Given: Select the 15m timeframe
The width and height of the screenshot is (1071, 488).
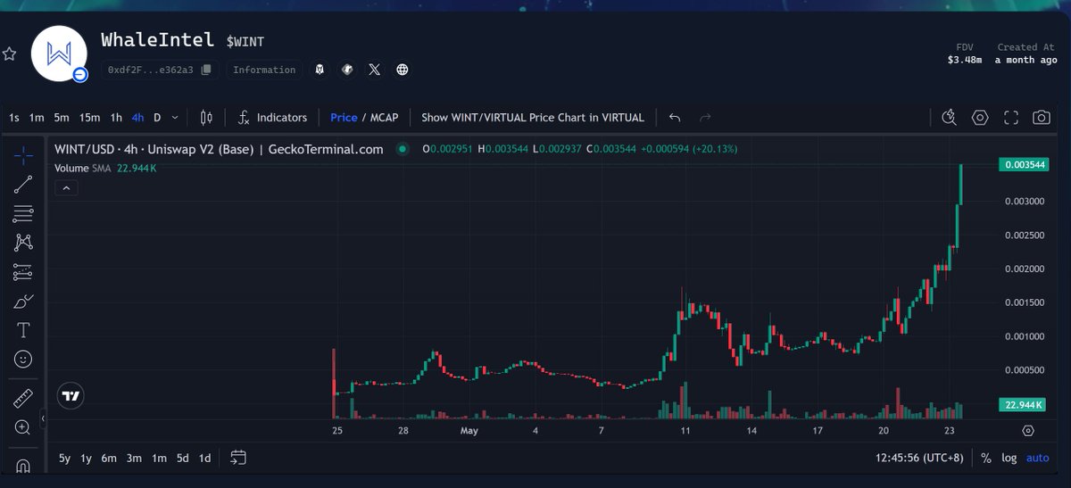Looking at the screenshot, I should [x=89, y=118].
